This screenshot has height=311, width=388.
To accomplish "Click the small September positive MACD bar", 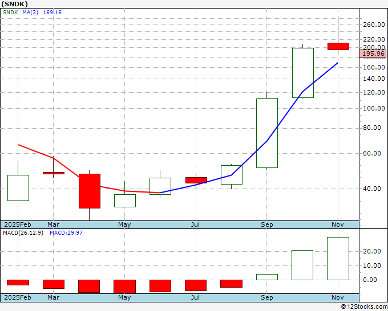I will pos(267,277).
